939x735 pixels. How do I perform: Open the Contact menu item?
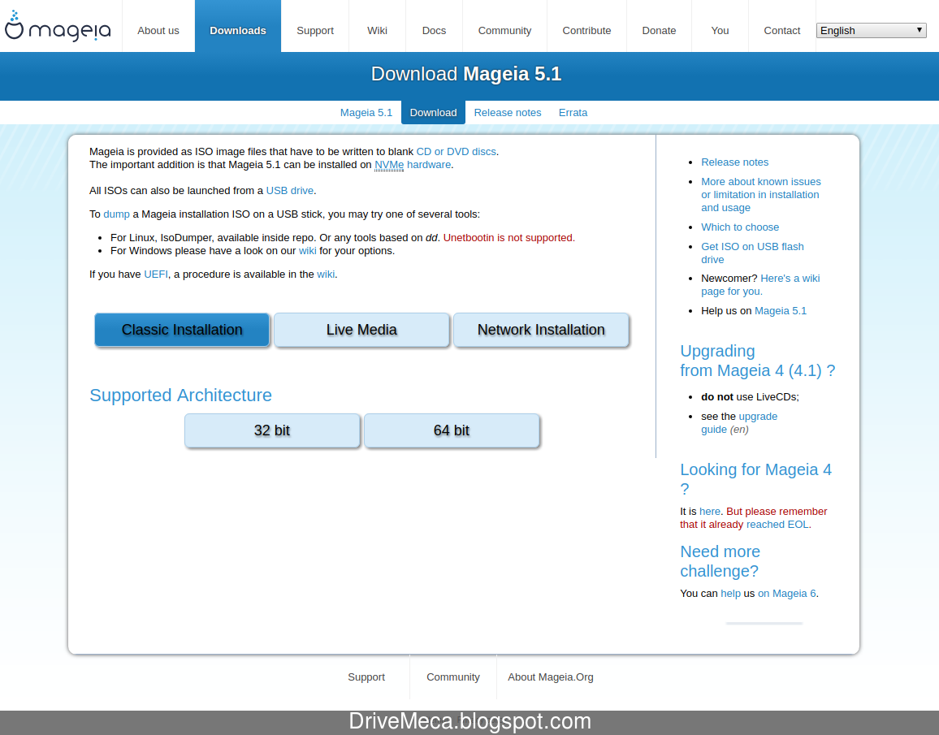782,31
